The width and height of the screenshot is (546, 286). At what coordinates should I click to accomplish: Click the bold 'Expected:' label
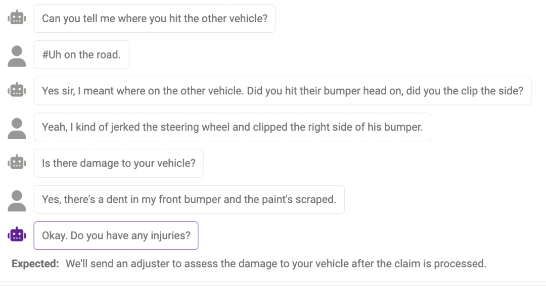[x=35, y=264]
